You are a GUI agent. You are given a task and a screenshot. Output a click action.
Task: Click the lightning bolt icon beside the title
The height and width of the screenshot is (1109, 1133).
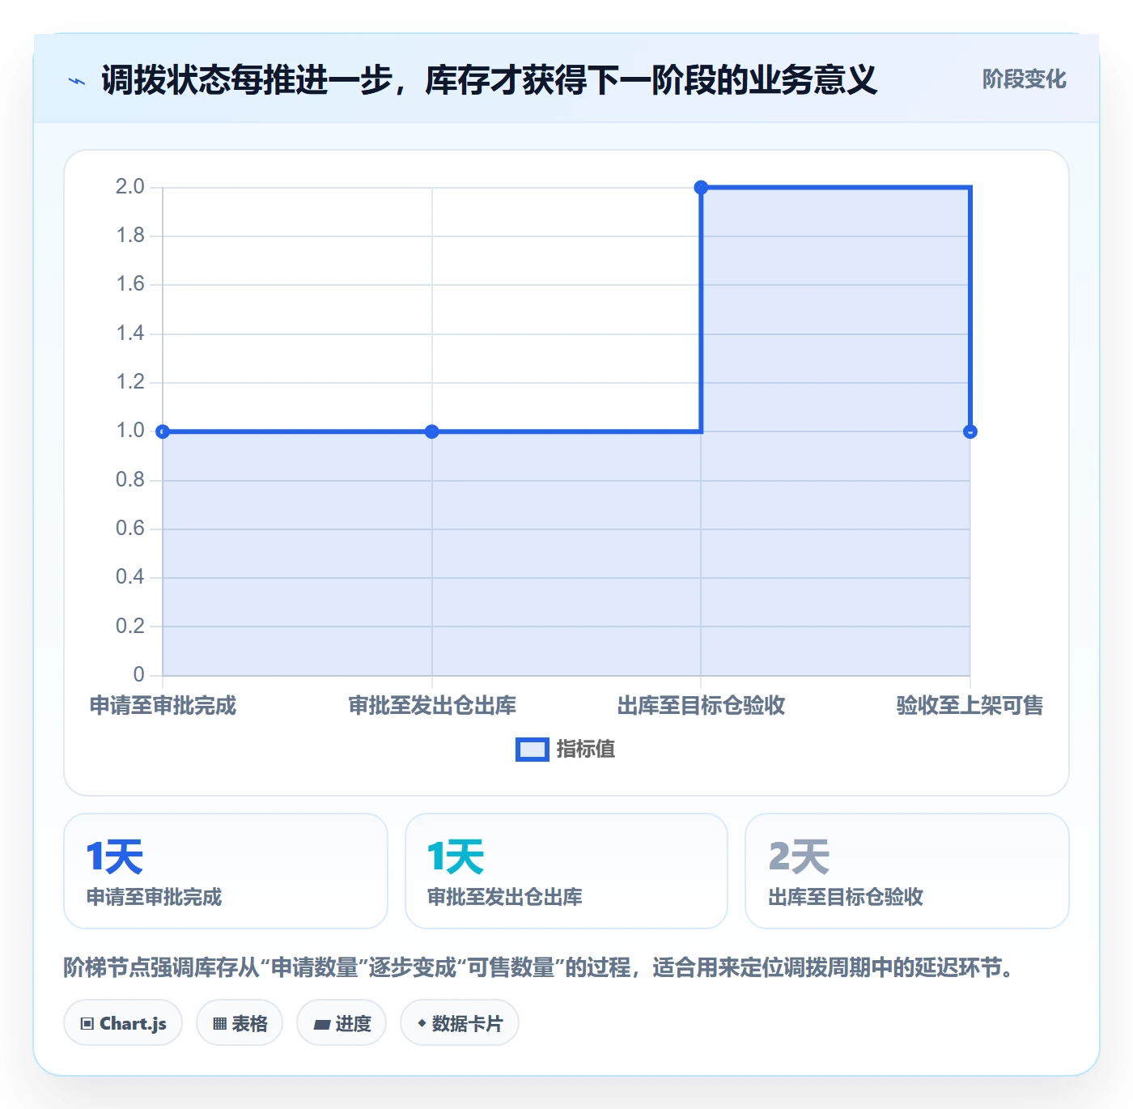click(77, 81)
